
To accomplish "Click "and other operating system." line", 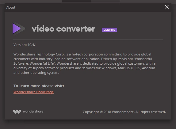I will pyautogui.click(x=36, y=73).
